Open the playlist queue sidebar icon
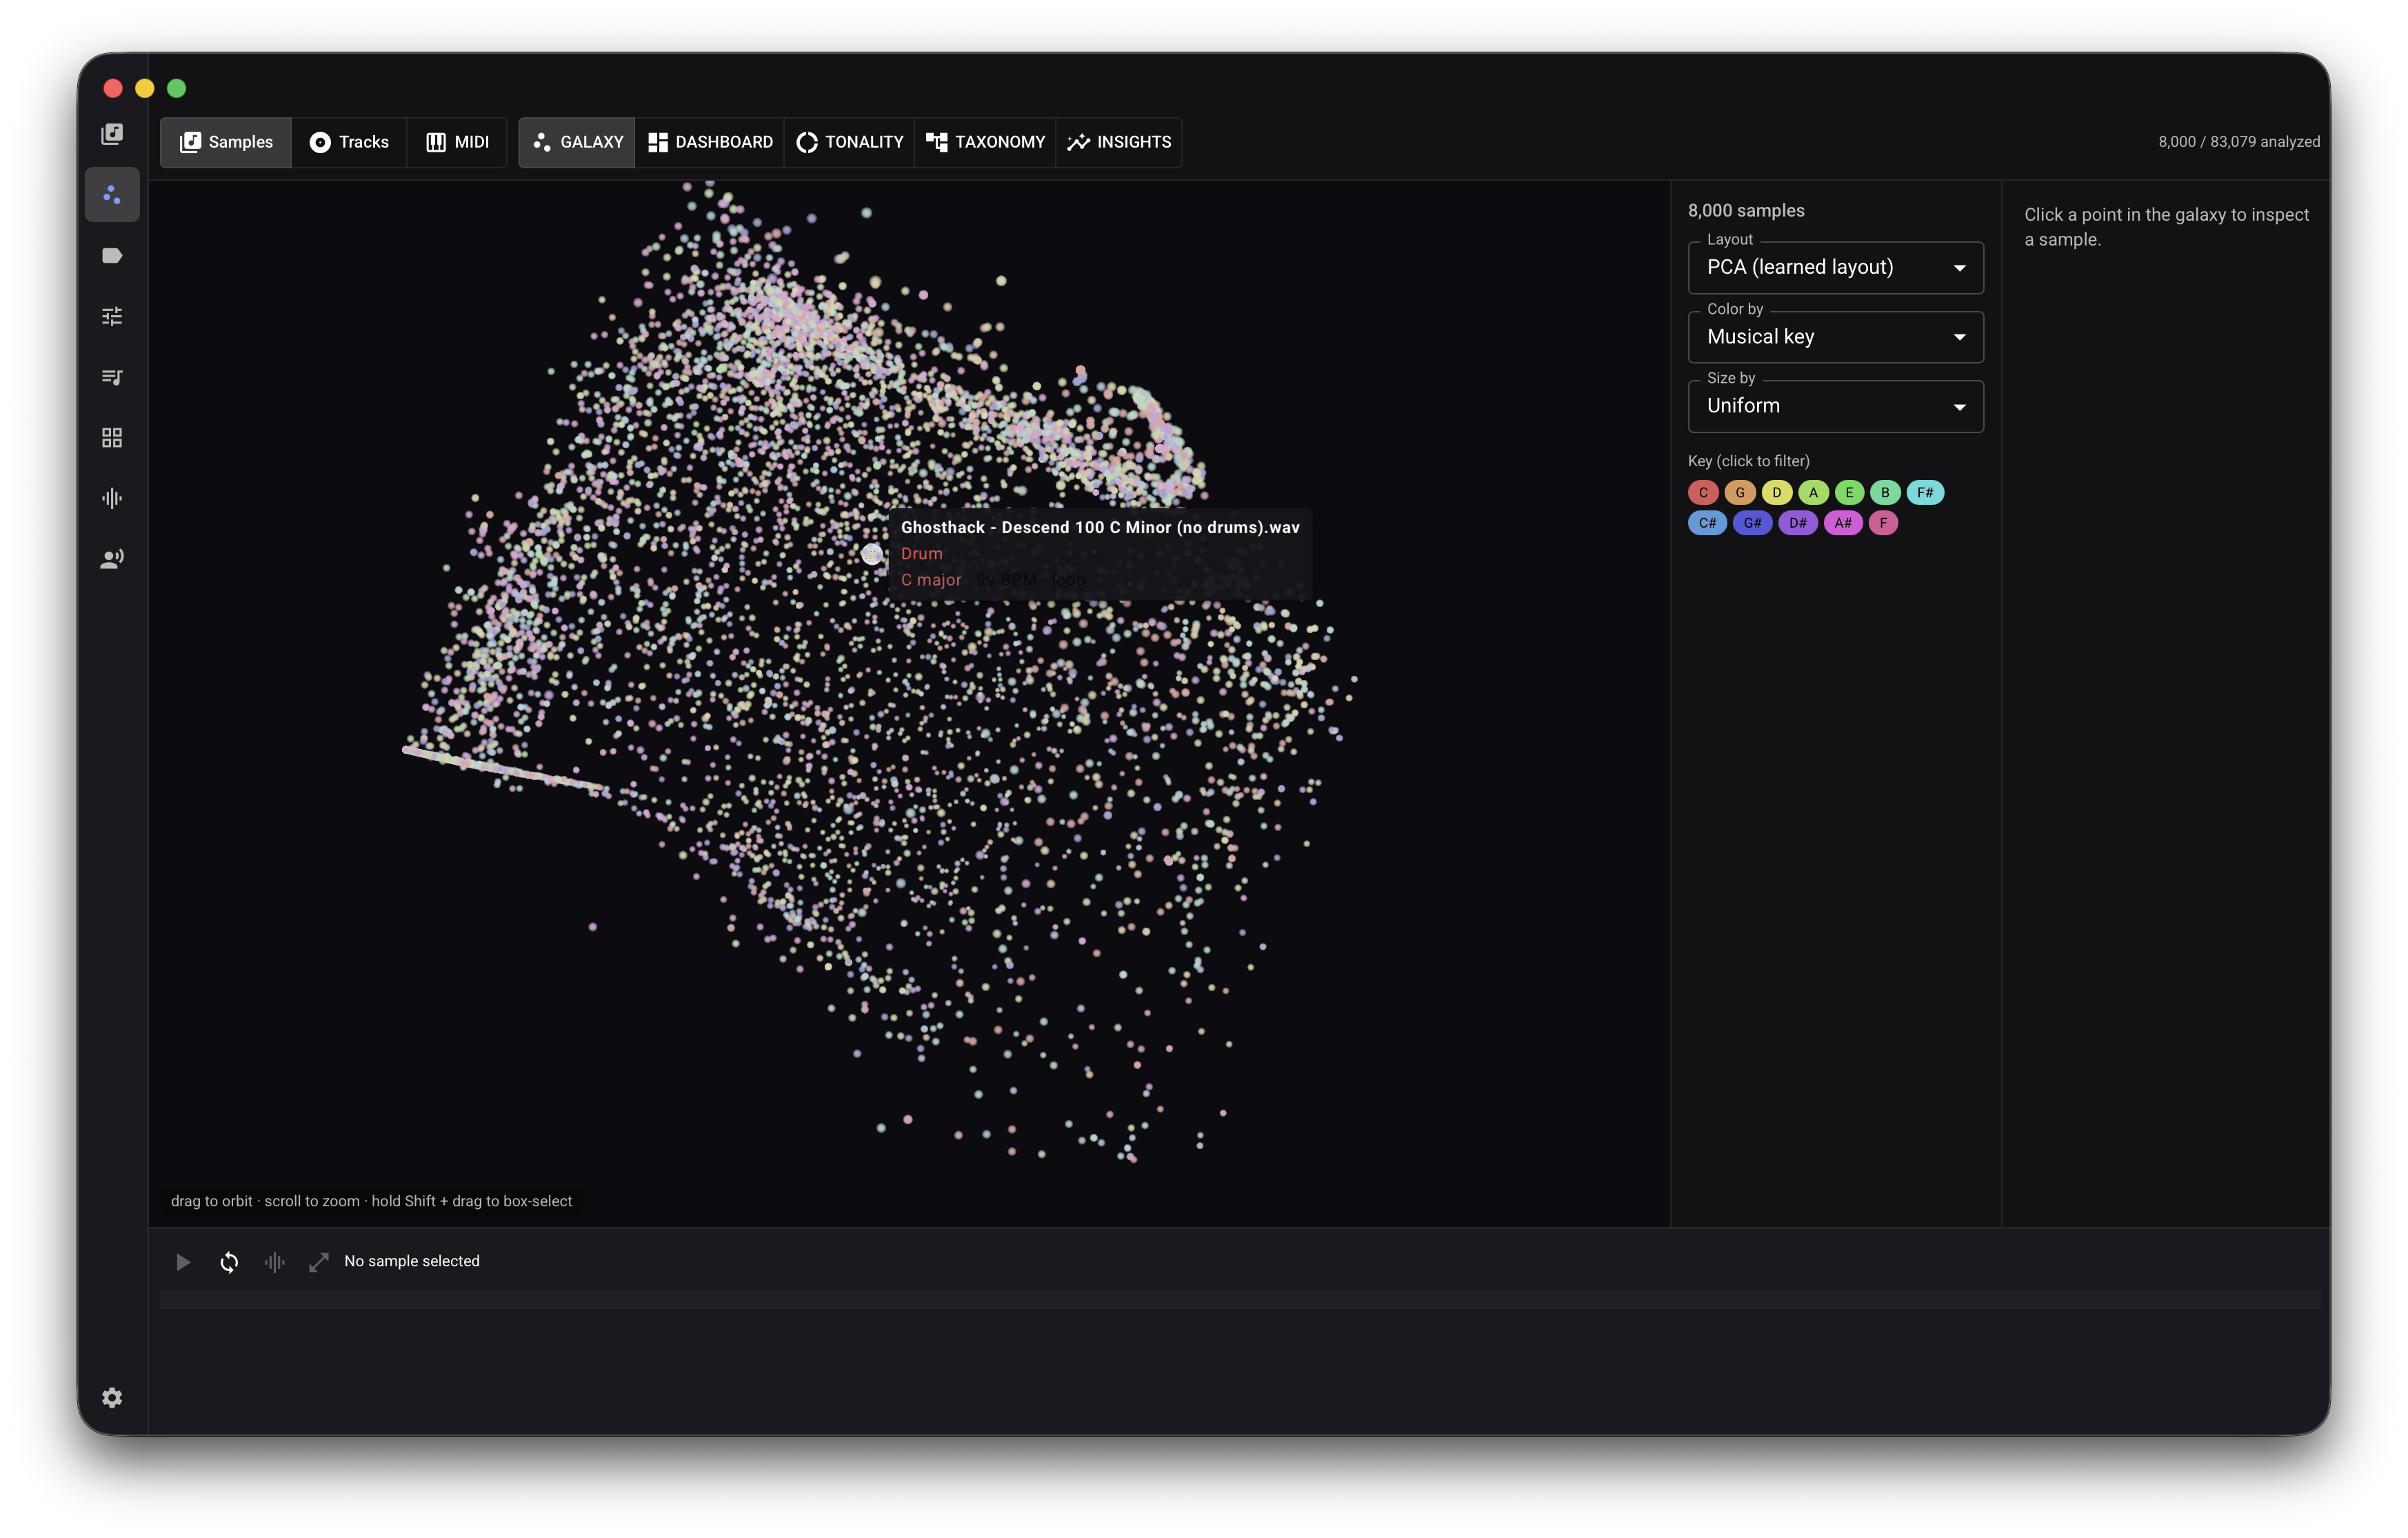 pyautogui.click(x=112, y=377)
